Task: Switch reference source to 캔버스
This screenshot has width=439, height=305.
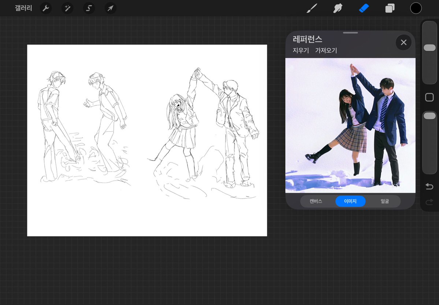Action: (x=316, y=201)
